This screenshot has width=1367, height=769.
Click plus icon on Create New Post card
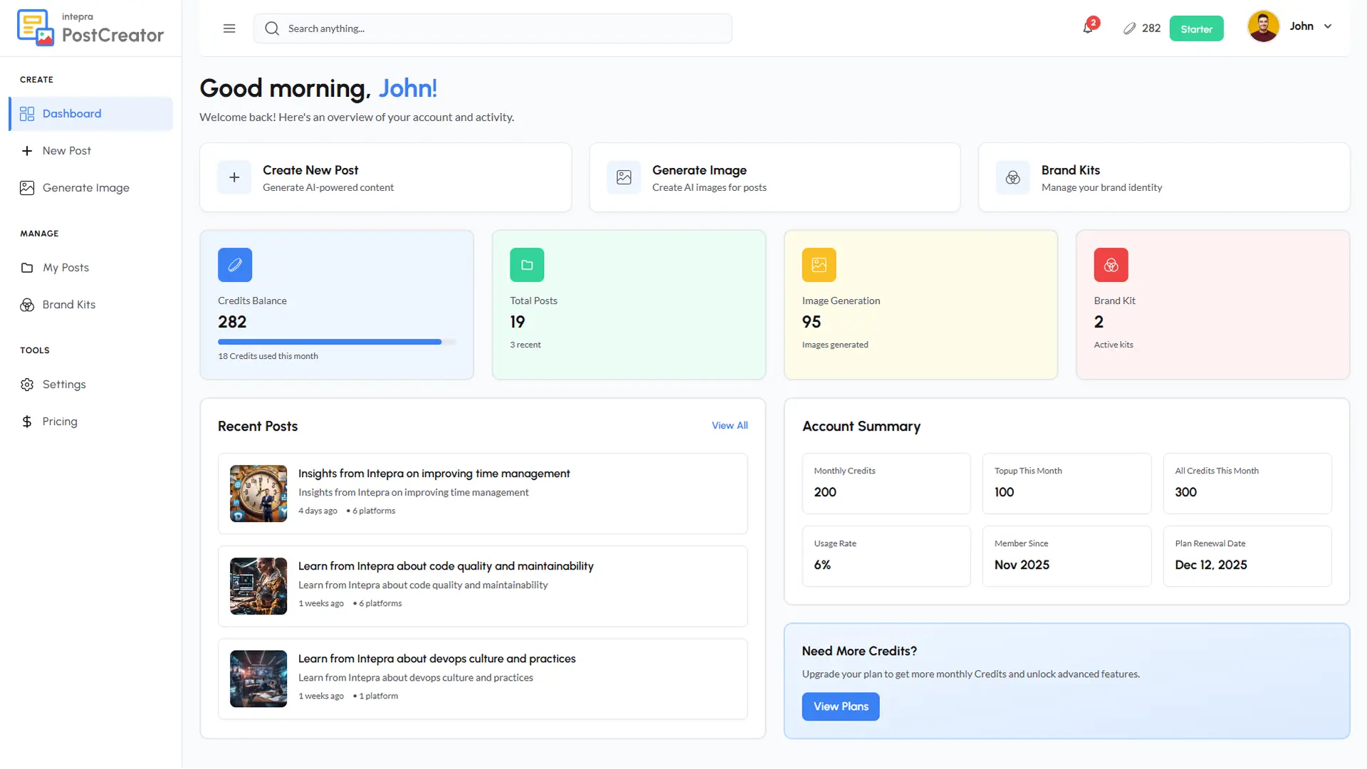pos(234,177)
